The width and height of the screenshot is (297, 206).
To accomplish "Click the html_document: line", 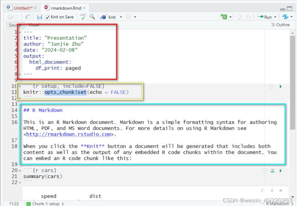I will click(50, 62).
